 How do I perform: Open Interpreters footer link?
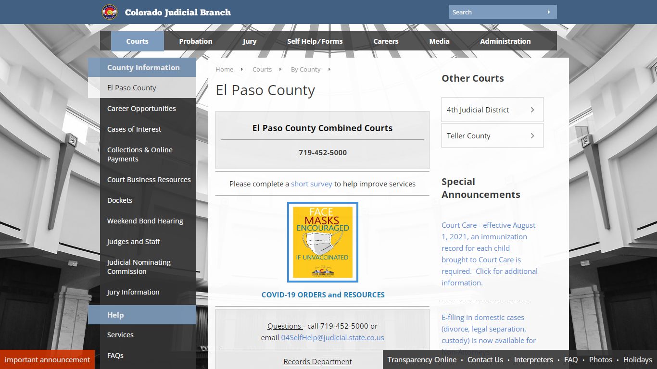[x=533, y=359]
